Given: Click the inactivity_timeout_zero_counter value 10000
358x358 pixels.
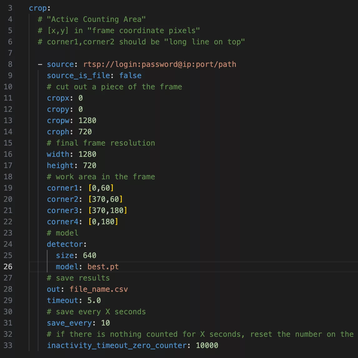Looking at the screenshot, I should pos(207,346).
